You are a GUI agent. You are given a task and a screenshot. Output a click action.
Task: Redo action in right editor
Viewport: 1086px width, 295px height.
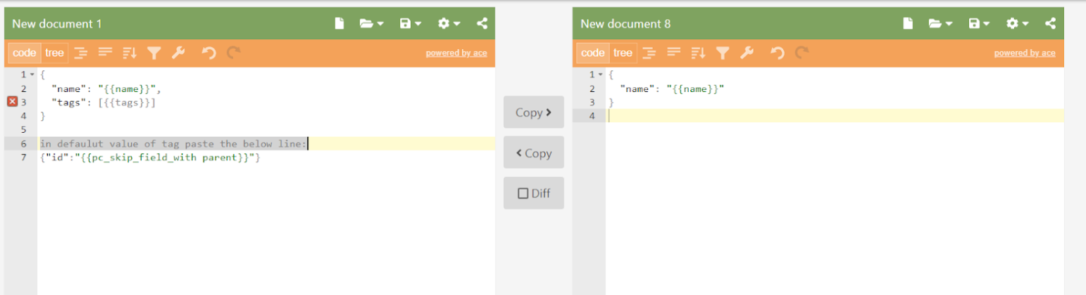point(802,53)
